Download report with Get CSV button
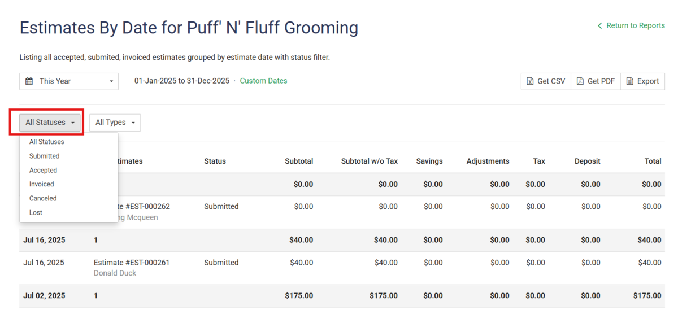This screenshot has width=678, height=310. 546,81
